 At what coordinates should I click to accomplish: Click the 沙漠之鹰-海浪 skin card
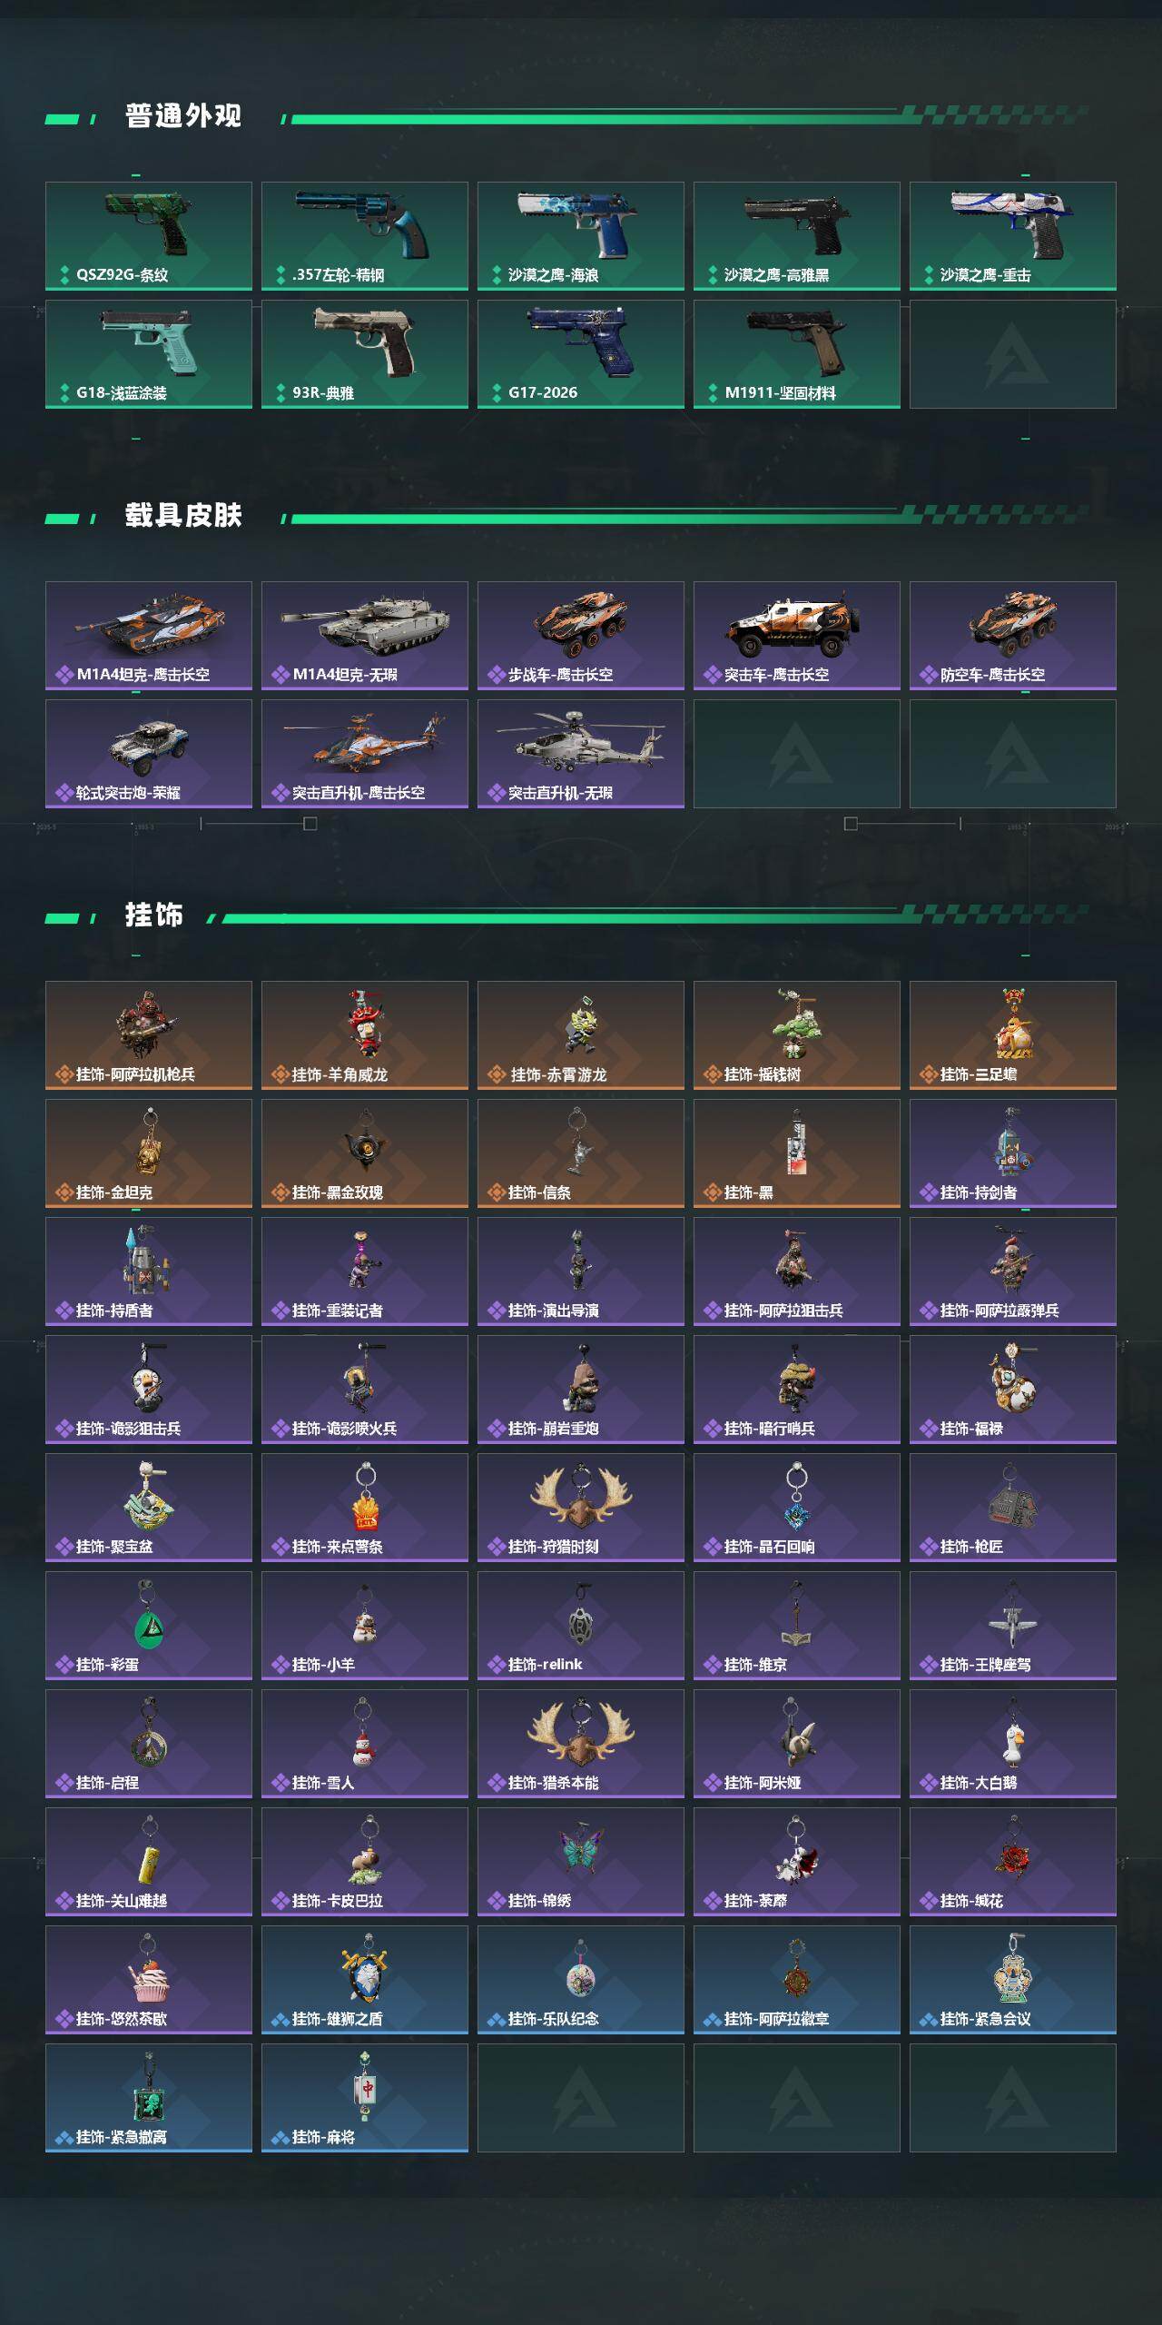tap(581, 236)
